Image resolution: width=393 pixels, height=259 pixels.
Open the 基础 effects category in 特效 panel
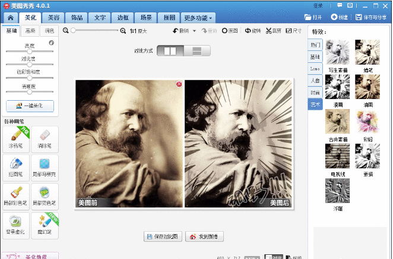click(x=315, y=57)
